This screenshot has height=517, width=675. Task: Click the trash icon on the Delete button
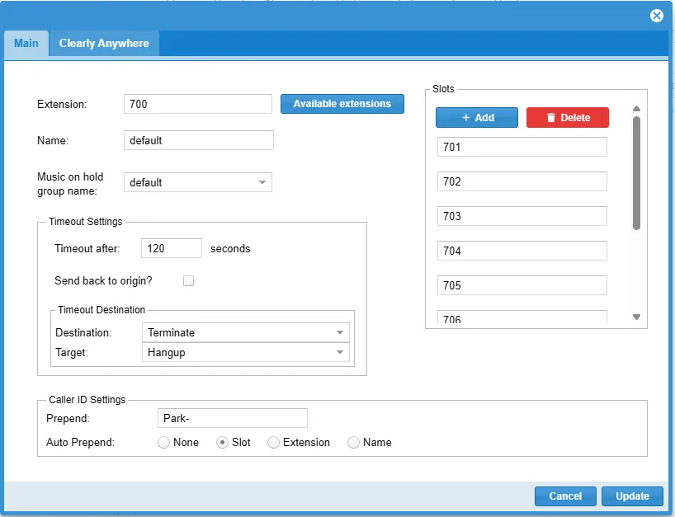pos(551,117)
